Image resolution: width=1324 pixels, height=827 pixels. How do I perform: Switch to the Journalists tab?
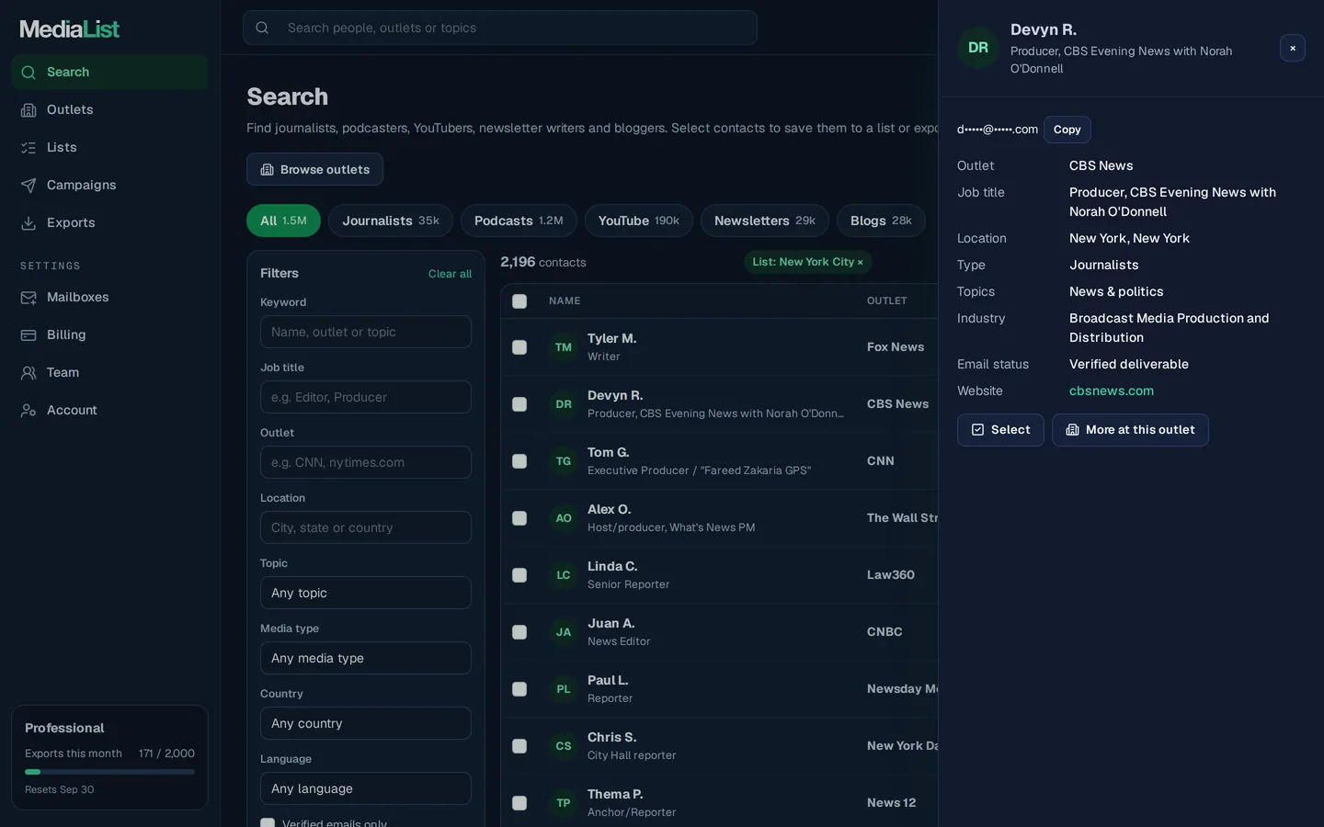391,221
